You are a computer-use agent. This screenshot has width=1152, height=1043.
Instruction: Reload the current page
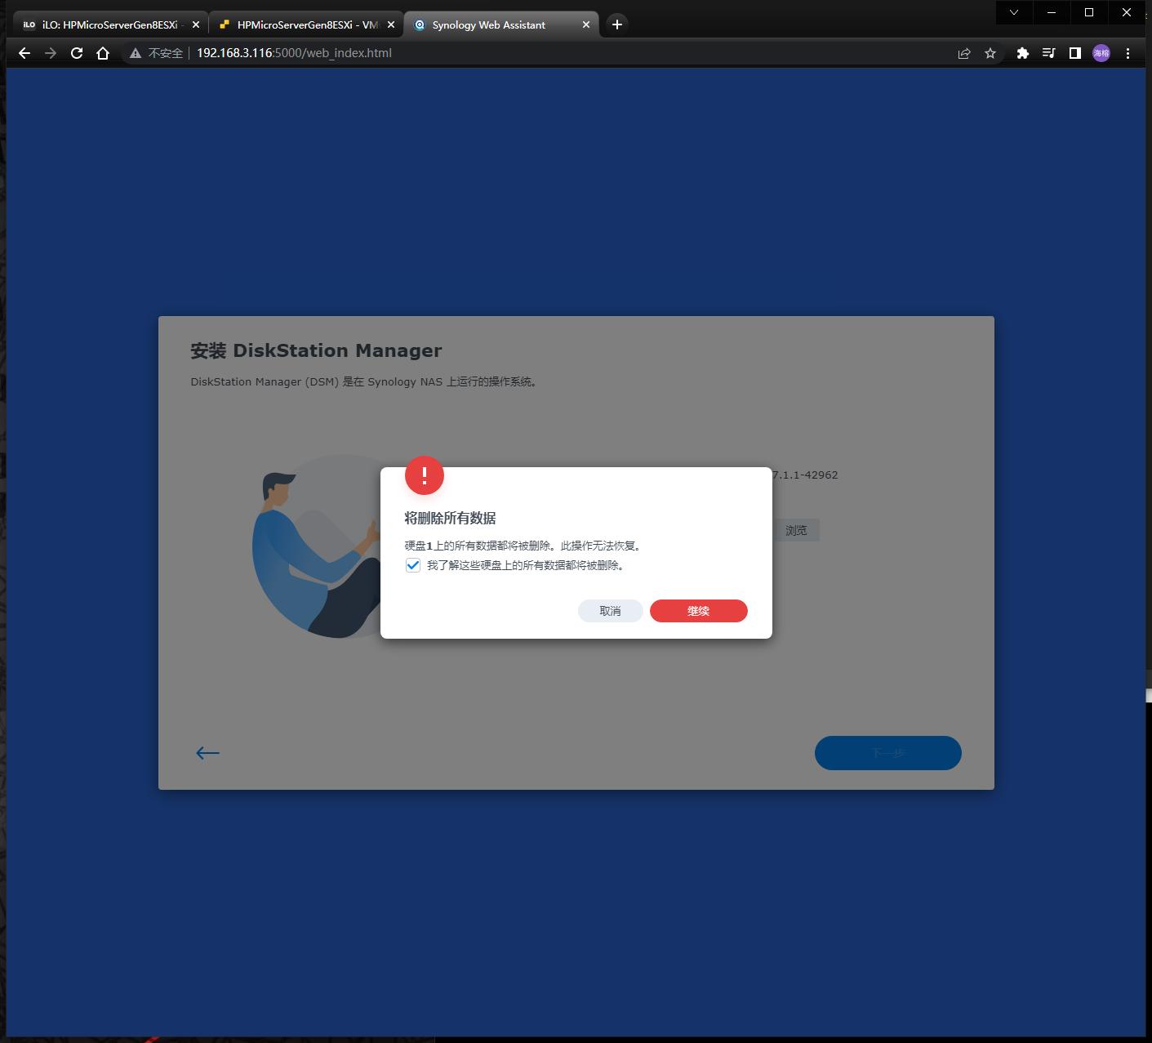click(77, 53)
